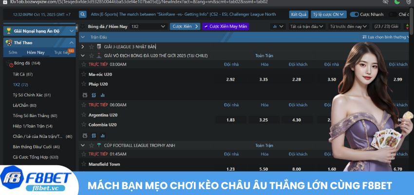Select Cá Cược Tổng Hợp (630)
Image resolution: width=414 pixels, height=195 pixels.
tap(36, 157)
